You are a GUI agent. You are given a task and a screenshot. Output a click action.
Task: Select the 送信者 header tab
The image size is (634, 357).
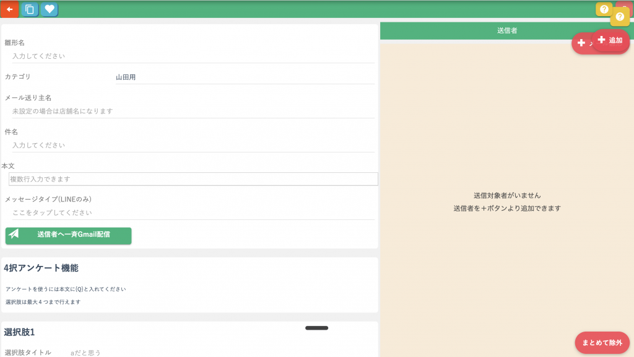click(x=507, y=31)
